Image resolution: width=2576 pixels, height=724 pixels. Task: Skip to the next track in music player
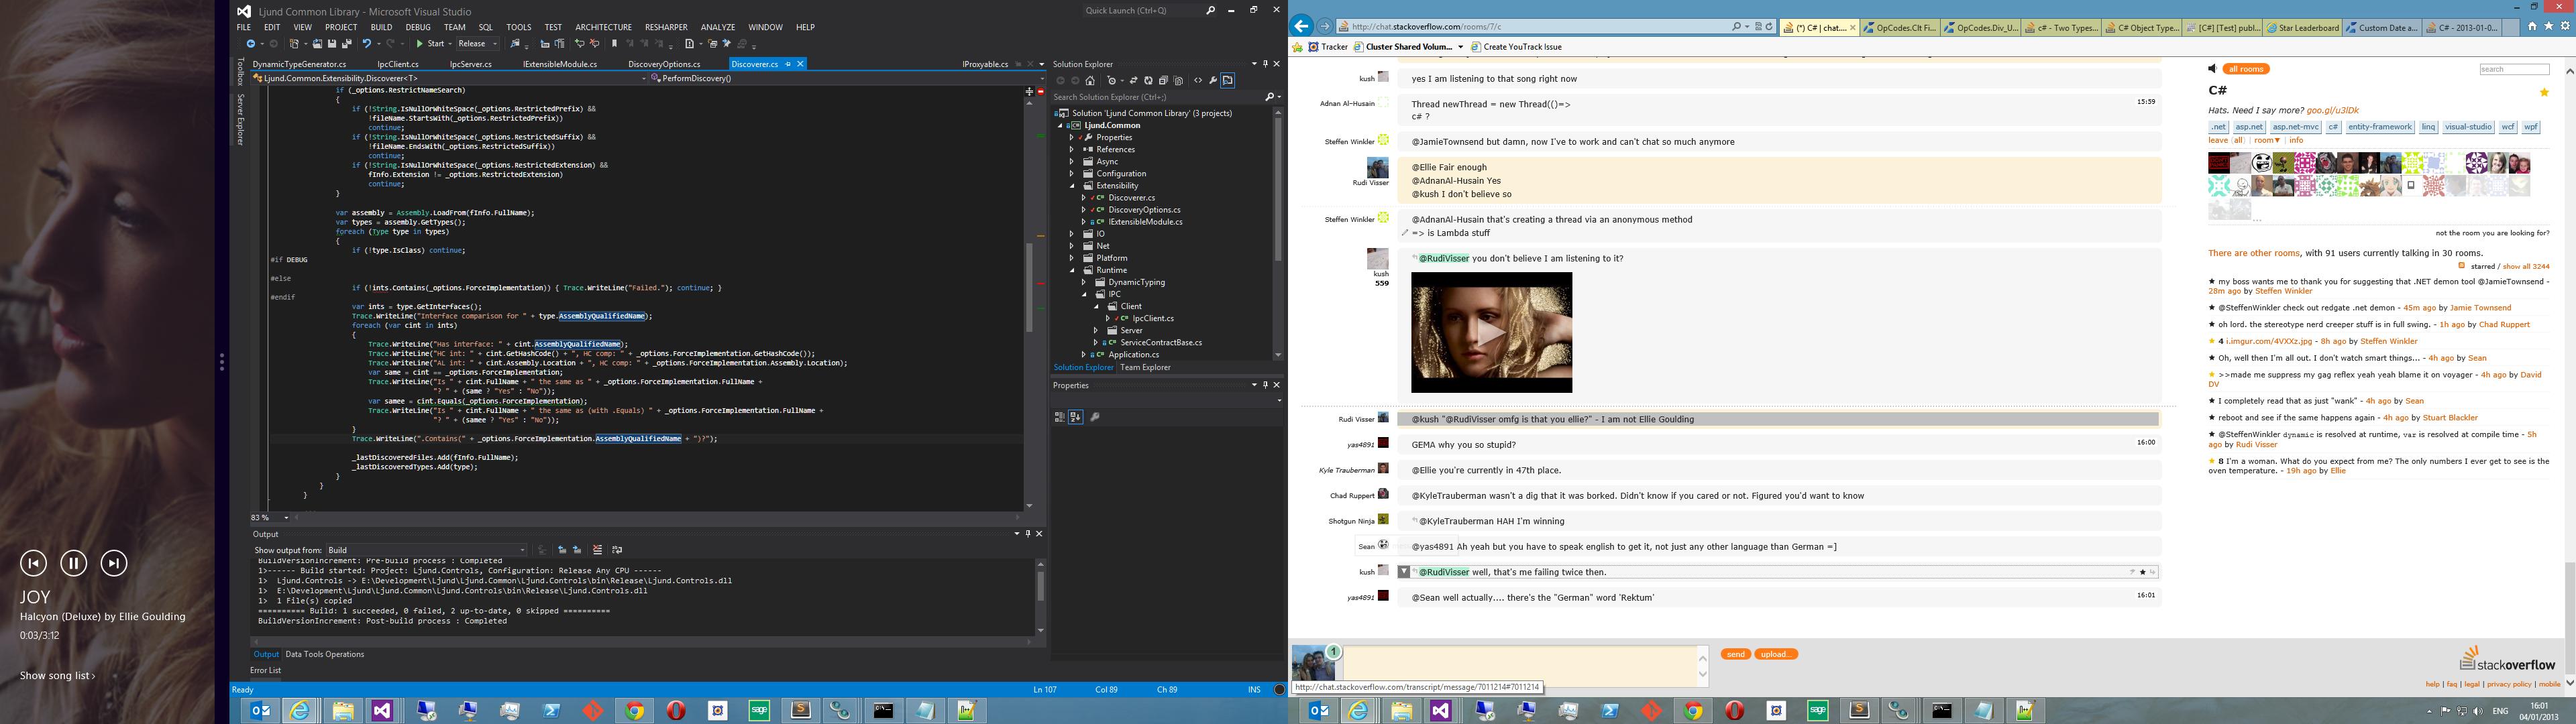114,563
